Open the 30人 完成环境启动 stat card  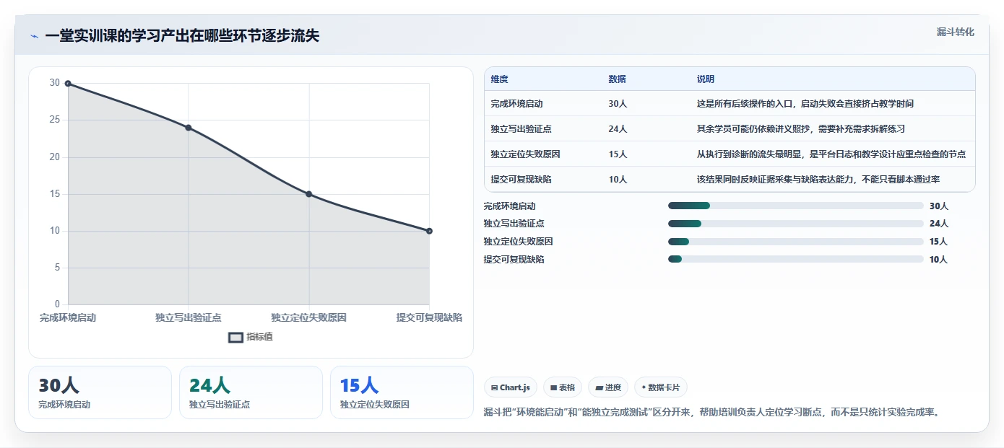100,392
